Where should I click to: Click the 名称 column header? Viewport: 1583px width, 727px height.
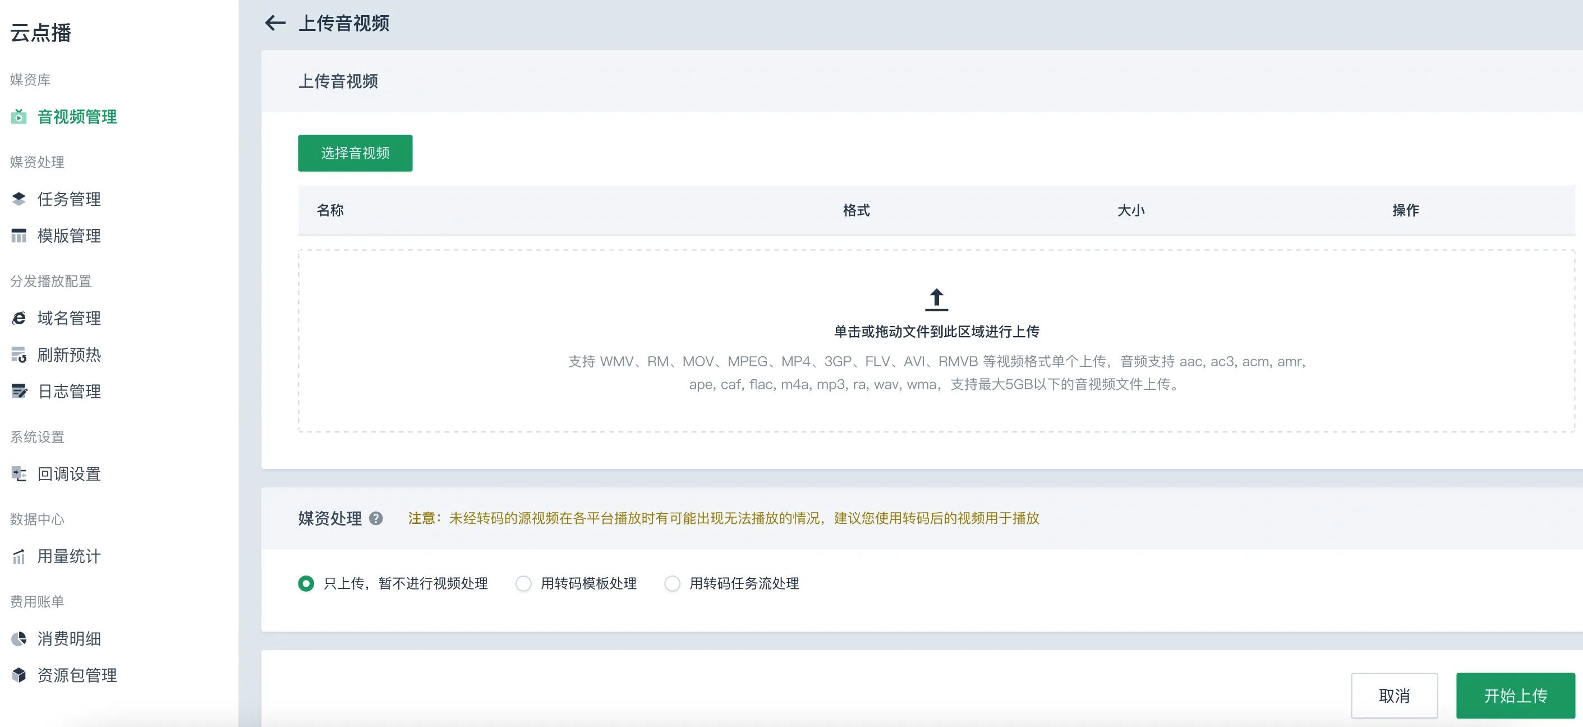330,210
